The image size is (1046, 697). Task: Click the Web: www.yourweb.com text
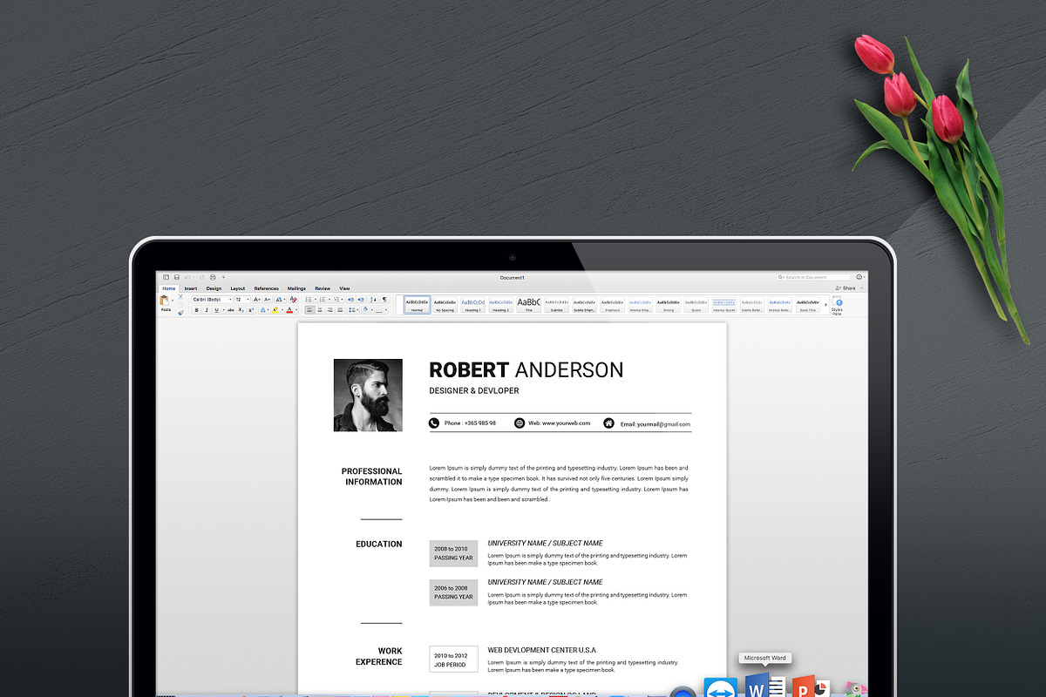pyautogui.click(x=559, y=423)
